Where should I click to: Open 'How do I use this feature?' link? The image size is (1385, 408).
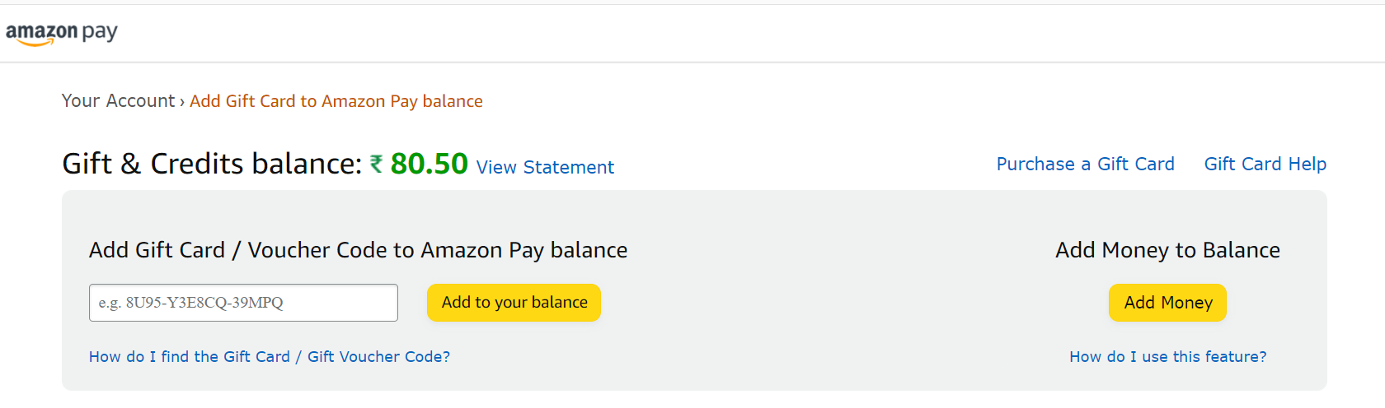[x=1167, y=357]
